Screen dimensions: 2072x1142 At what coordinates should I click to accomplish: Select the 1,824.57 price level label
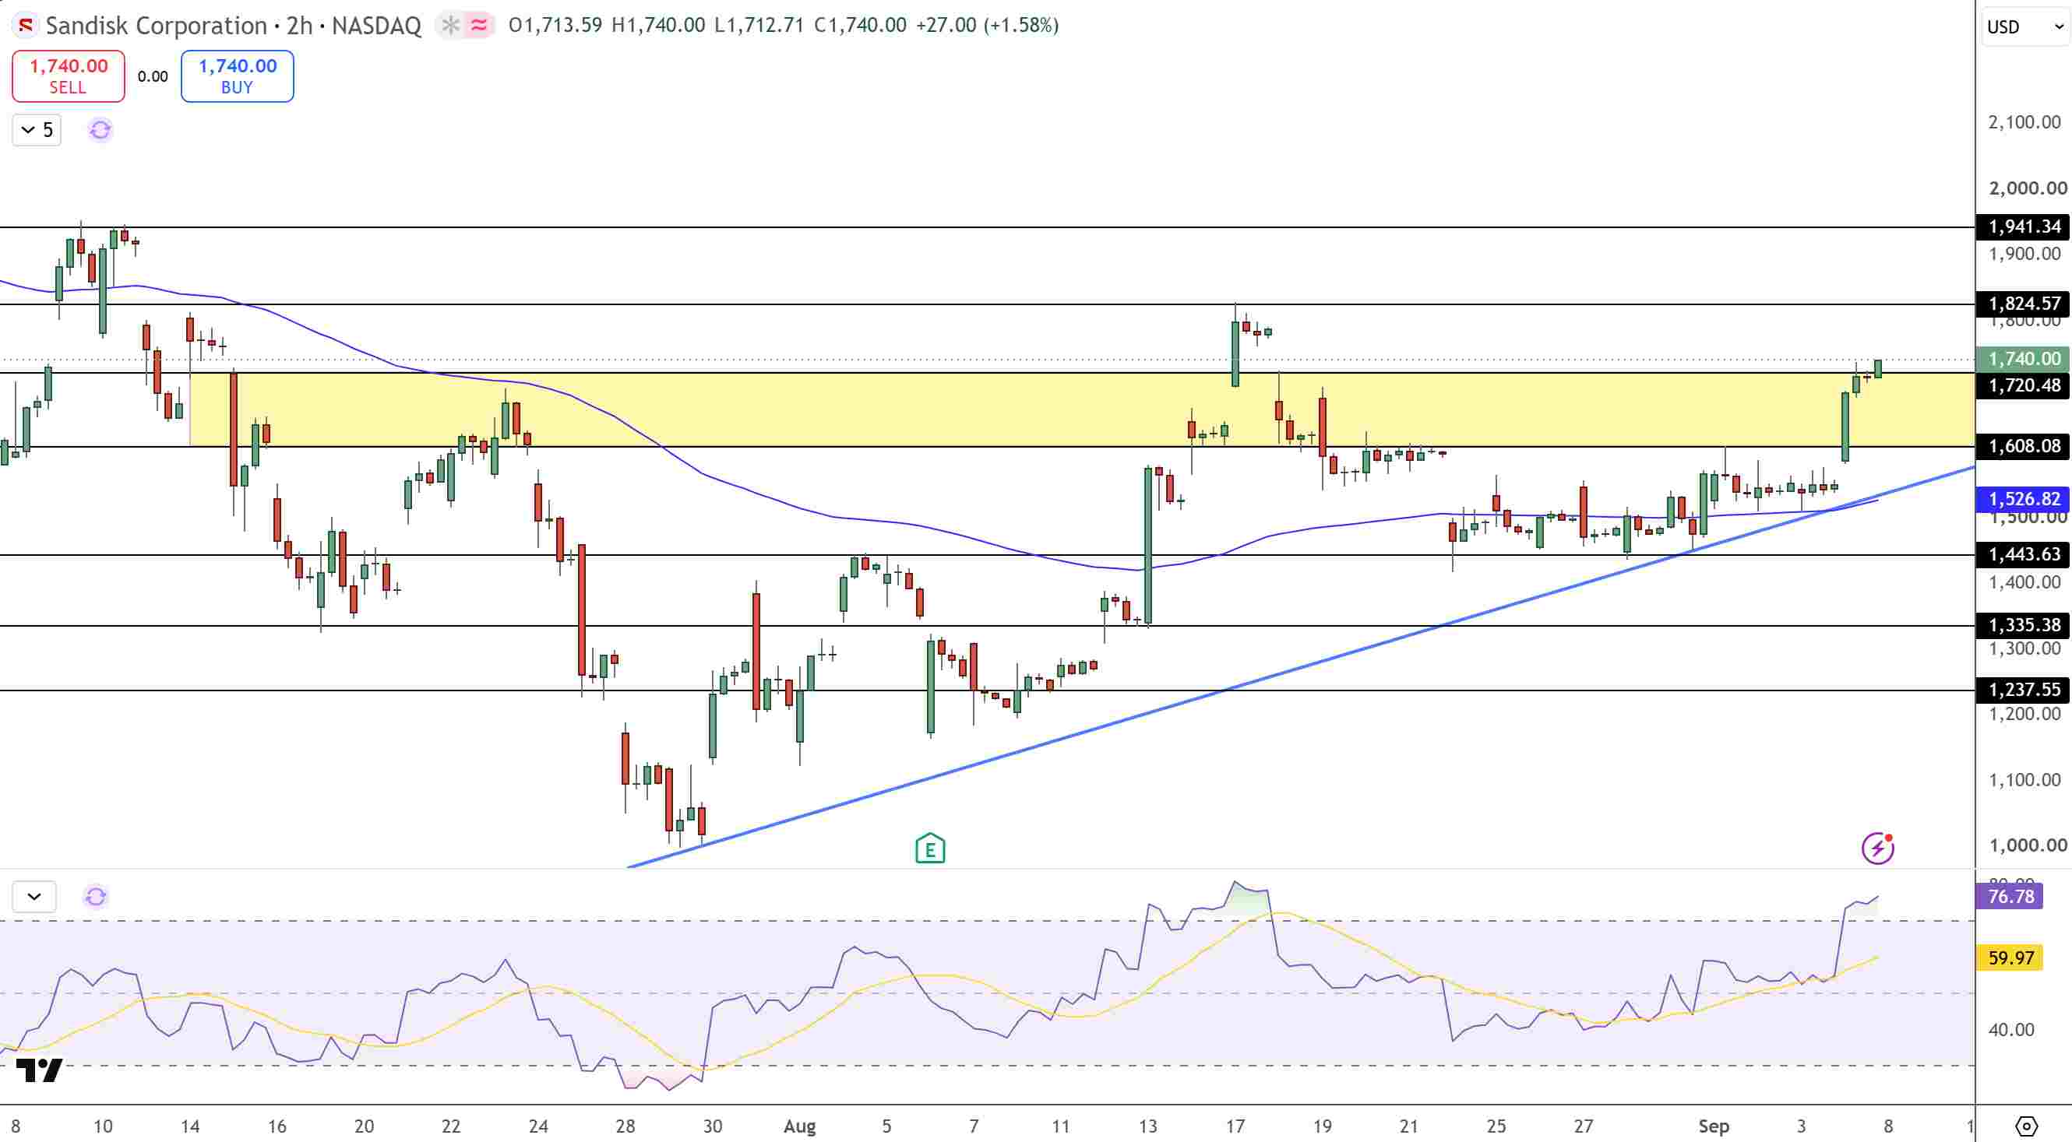[x=2023, y=304]
